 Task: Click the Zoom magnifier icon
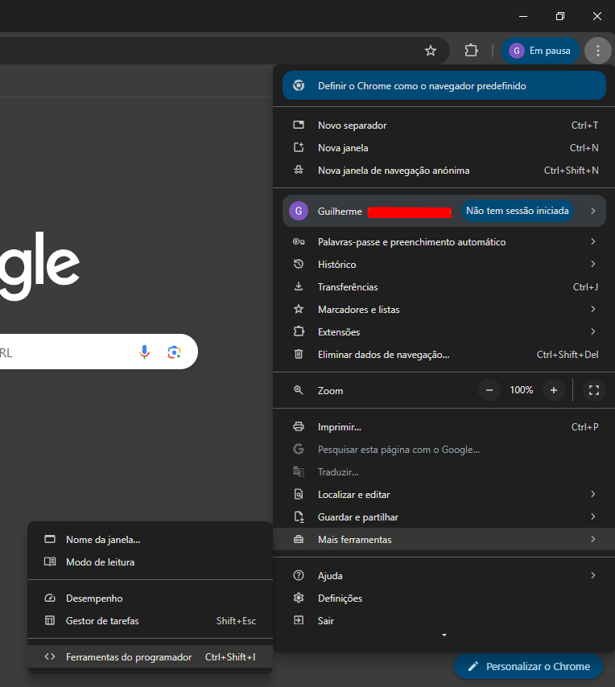coord(299,390)
